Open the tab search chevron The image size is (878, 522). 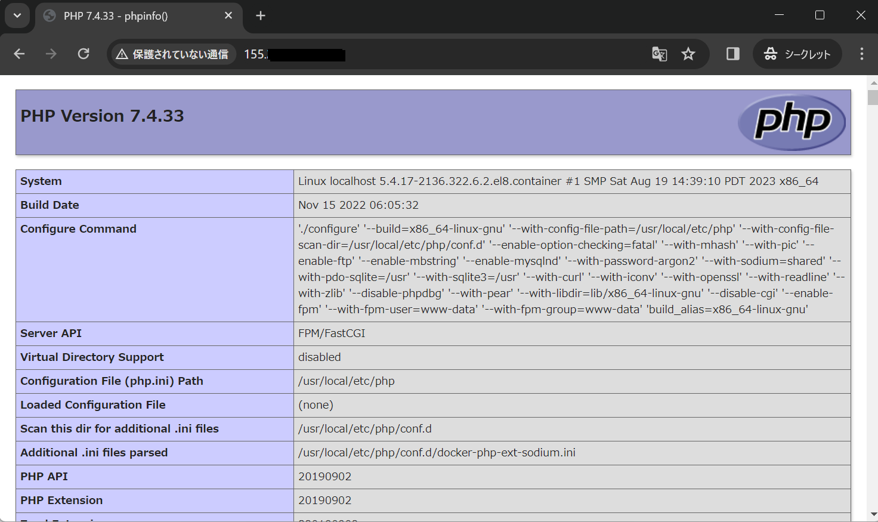point(17,16)
